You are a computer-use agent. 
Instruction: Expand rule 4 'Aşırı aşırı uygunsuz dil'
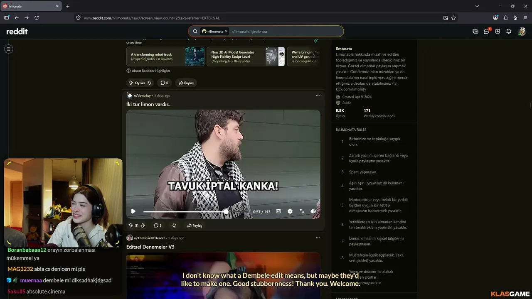[x=374, y=186]
